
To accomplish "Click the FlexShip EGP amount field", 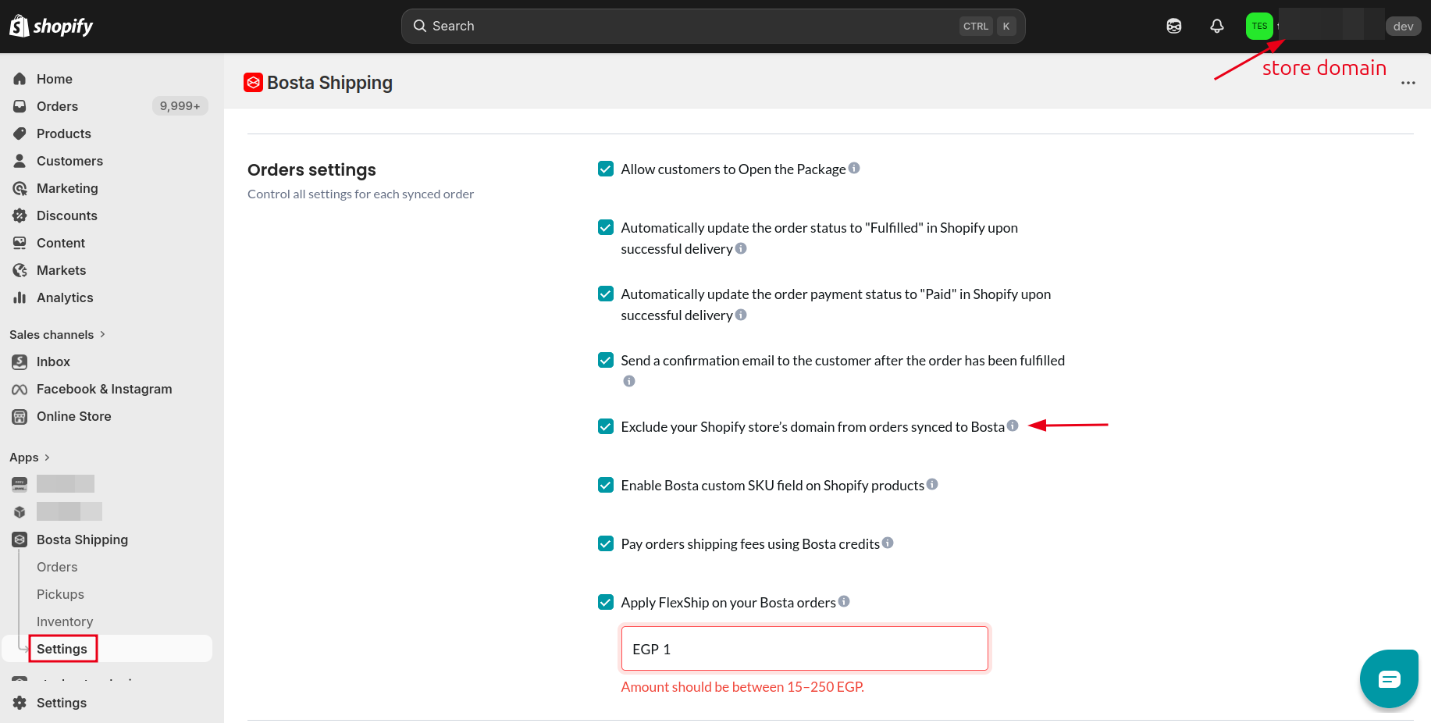I will tap(804, 649).
